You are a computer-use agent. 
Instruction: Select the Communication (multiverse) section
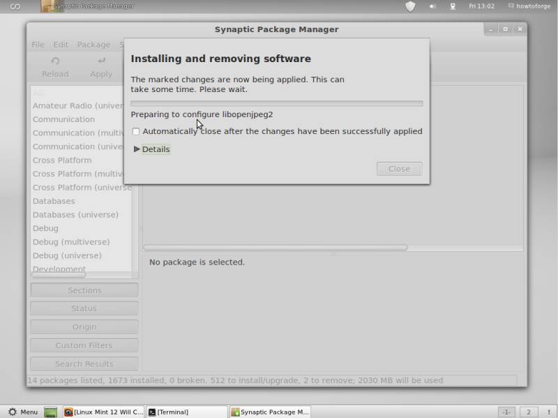78,133
